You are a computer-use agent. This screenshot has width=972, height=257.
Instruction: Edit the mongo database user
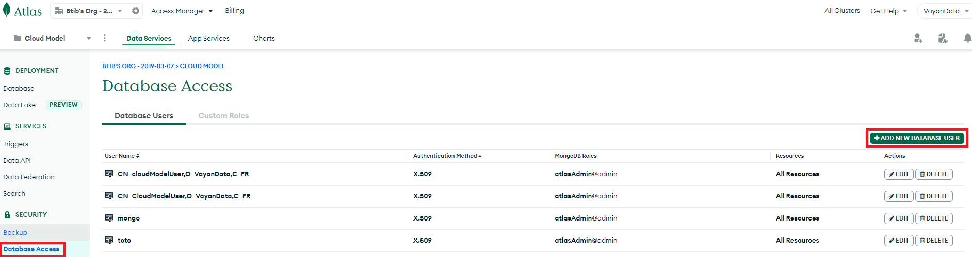(x=899, y=218)
